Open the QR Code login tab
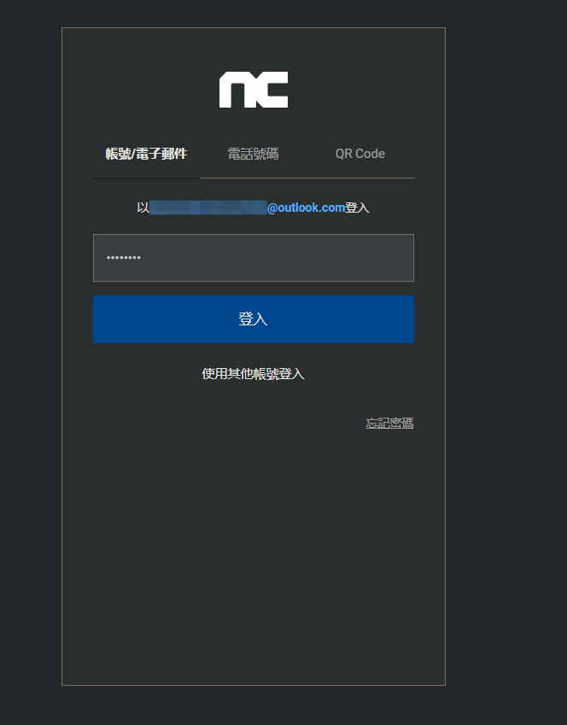The width and height of the screenshot is (567, 725). pyautogui.click(x=359, y=154)
